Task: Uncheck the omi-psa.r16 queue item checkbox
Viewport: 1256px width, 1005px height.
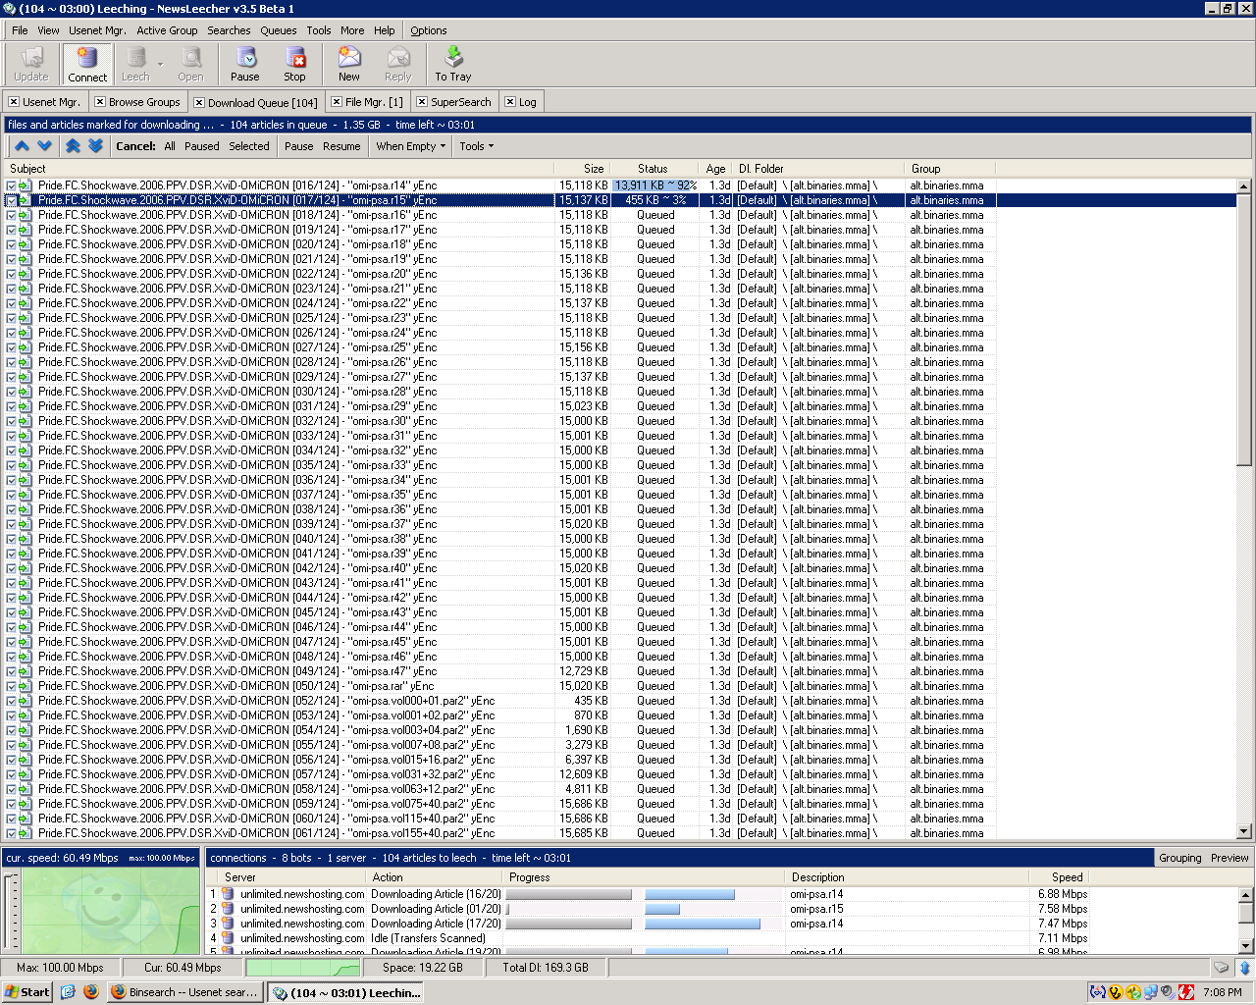Action: click(12, 215)
